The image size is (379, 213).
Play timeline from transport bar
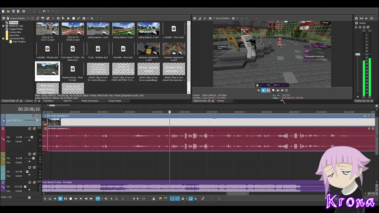[60, 199]
